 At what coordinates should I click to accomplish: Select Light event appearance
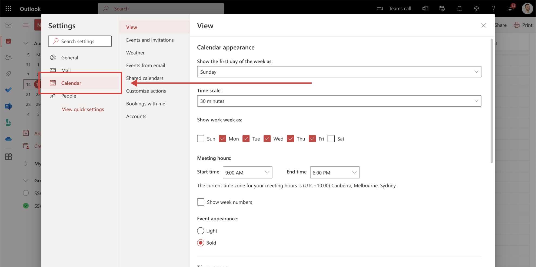click(201, 231)
